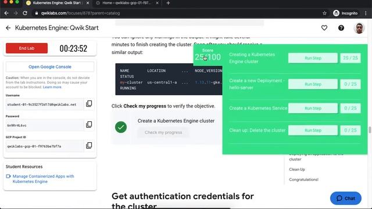
Task: Favorite the lab with heart icon
Action: click(x=324, y=28)
